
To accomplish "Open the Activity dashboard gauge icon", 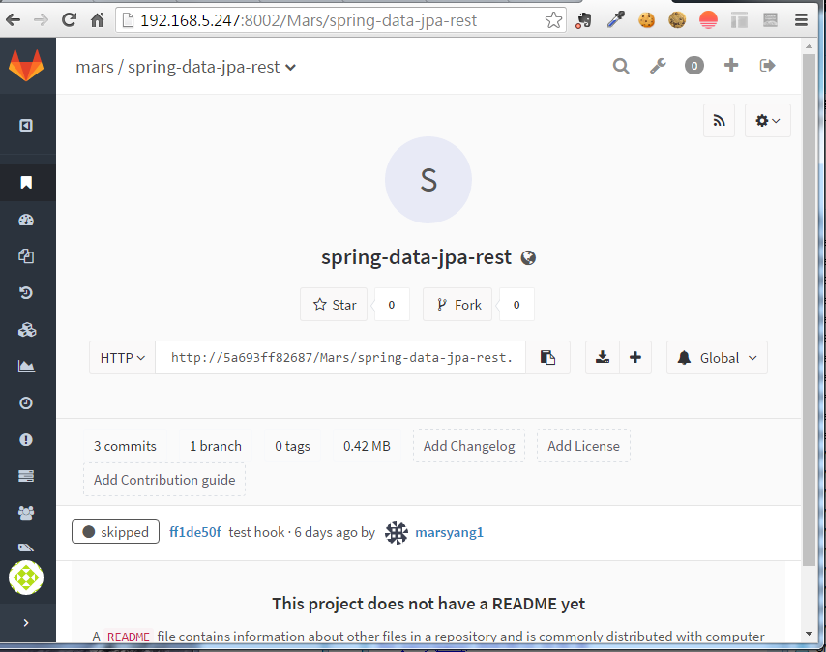I will (x=26, y=220).
